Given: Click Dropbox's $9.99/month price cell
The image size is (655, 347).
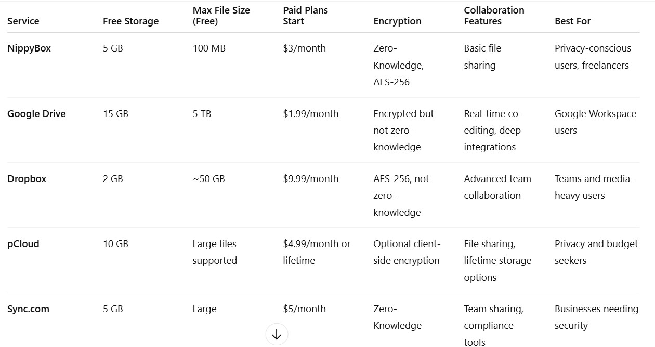Looking at the screenshot, I should [311, 178].
